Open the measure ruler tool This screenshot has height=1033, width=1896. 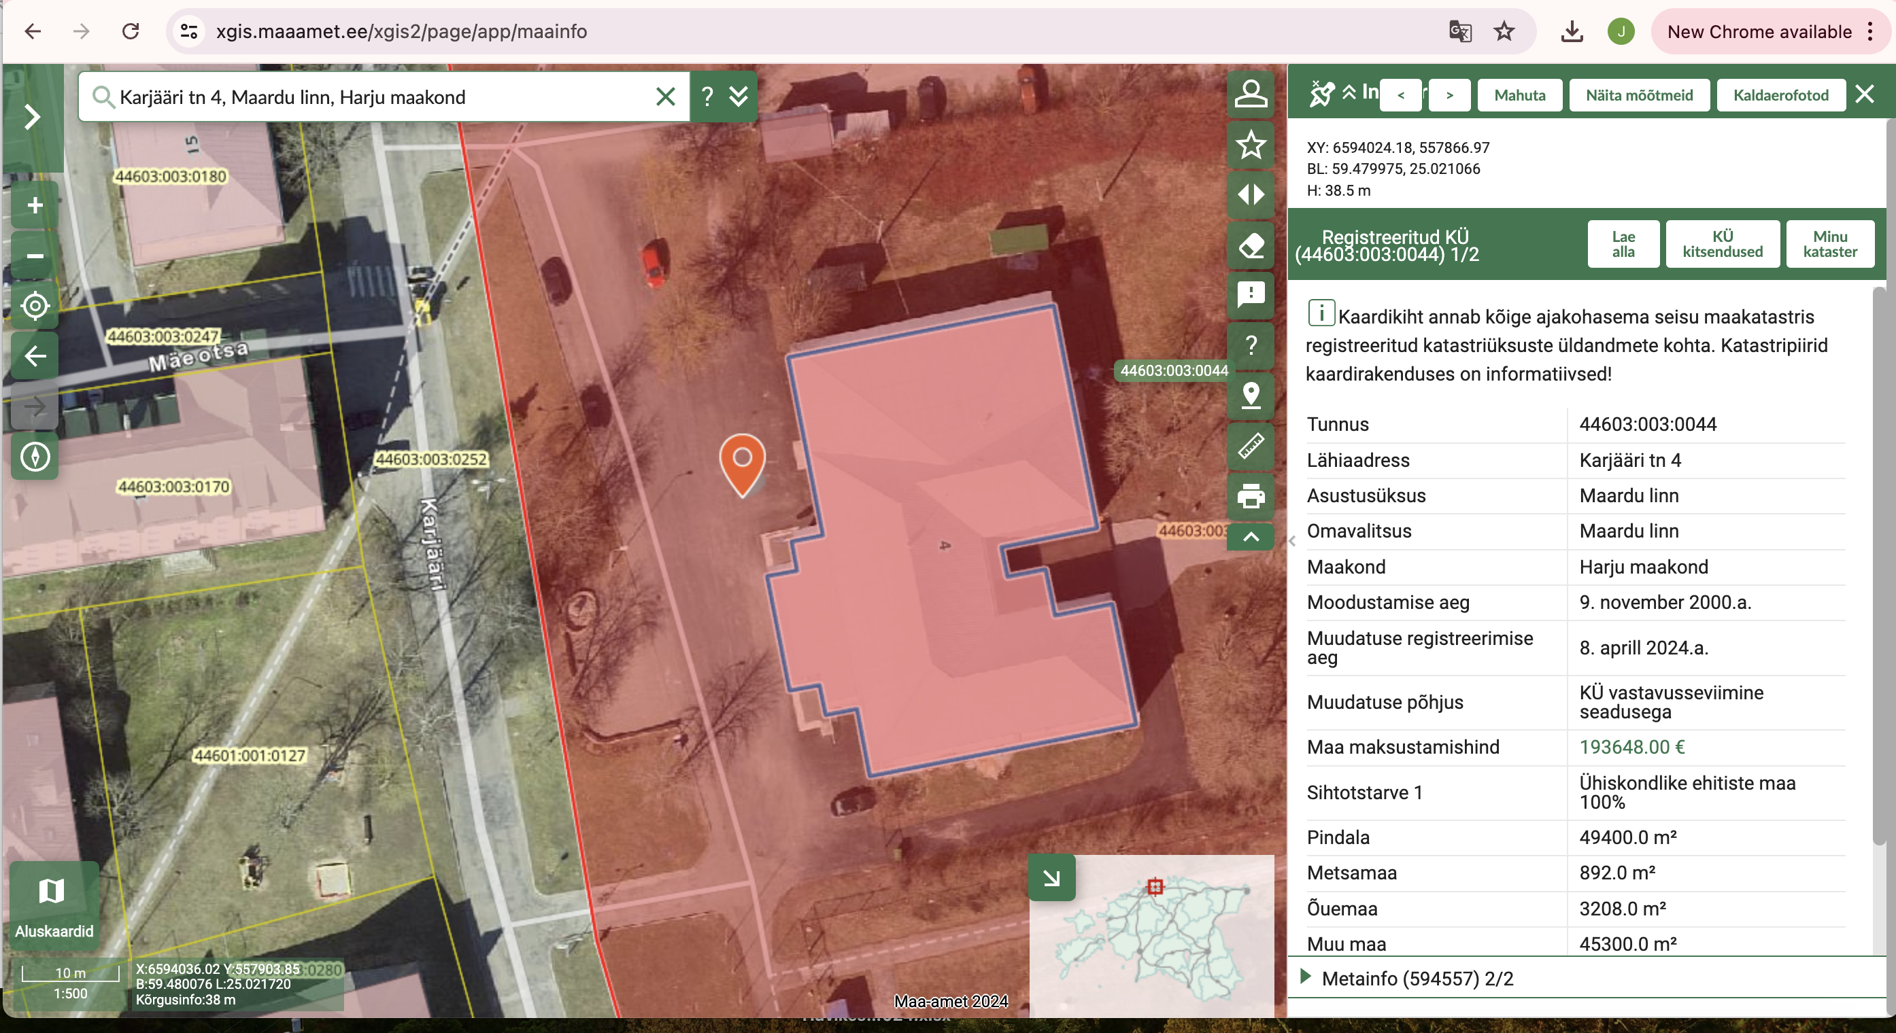point(1251,446)
